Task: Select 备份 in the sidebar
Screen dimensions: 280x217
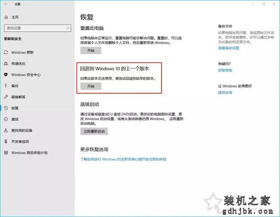Action: pos(15,86)
